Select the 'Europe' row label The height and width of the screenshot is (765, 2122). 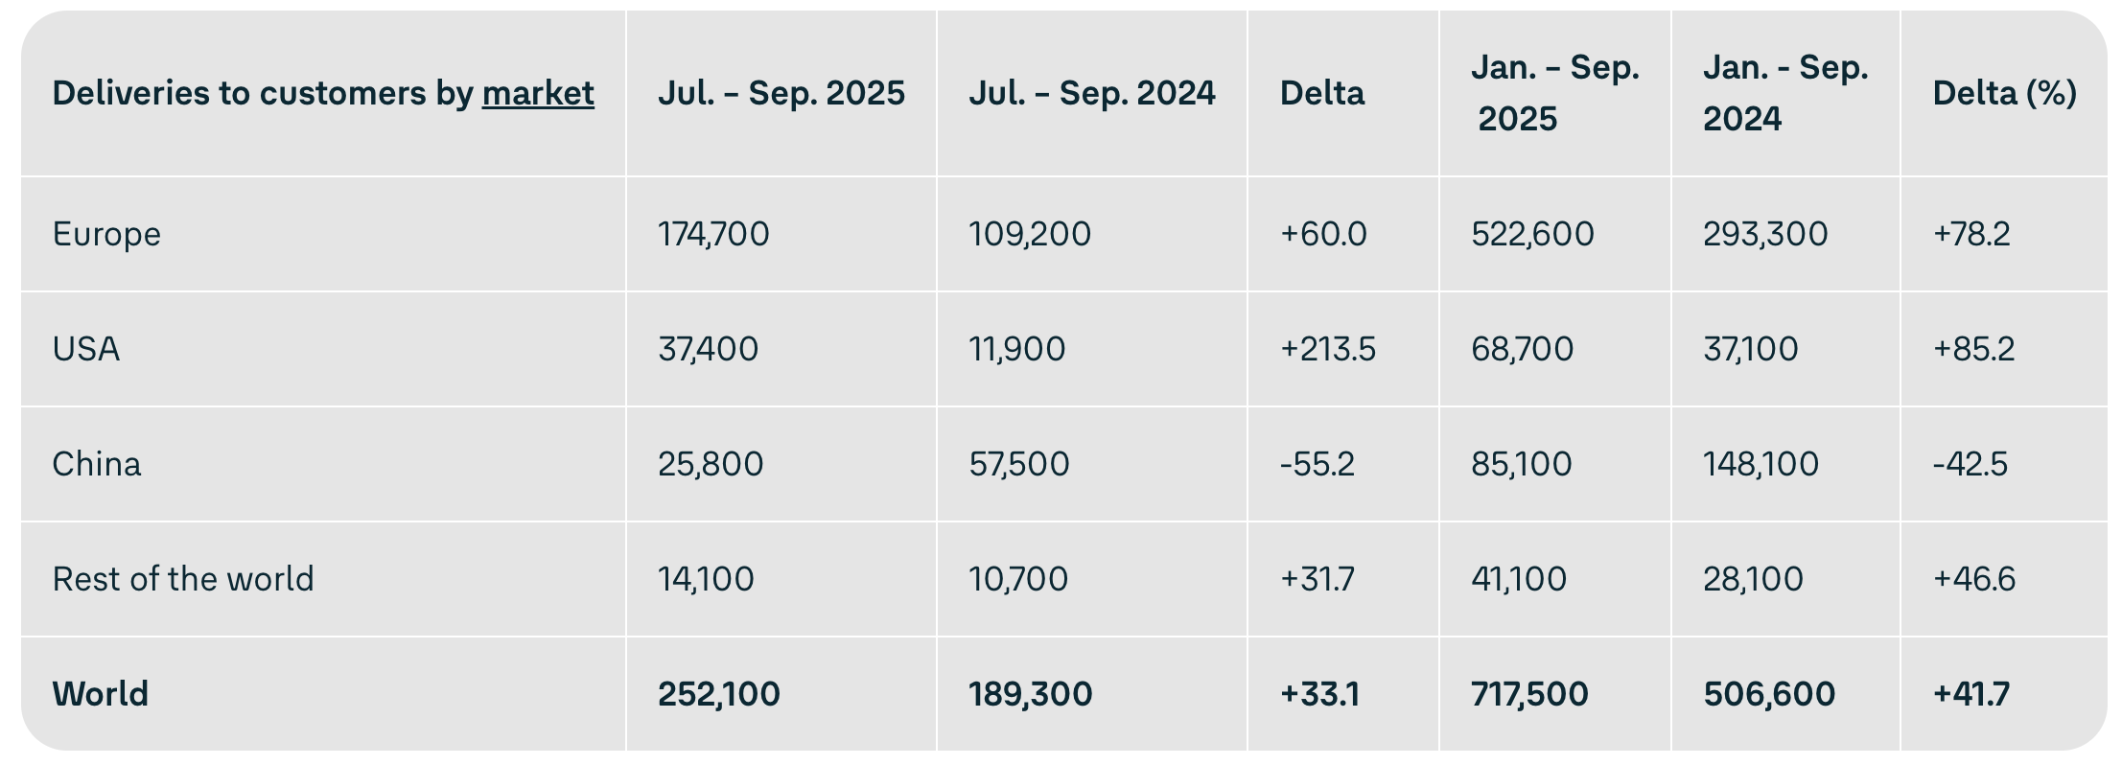point(106,234)
